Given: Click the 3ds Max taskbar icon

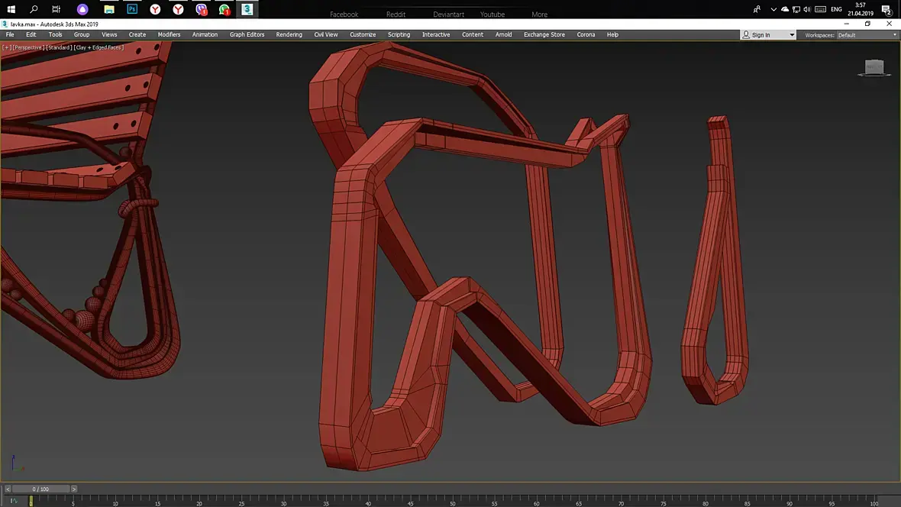Looking at the screenshot, I should [247, 9].
